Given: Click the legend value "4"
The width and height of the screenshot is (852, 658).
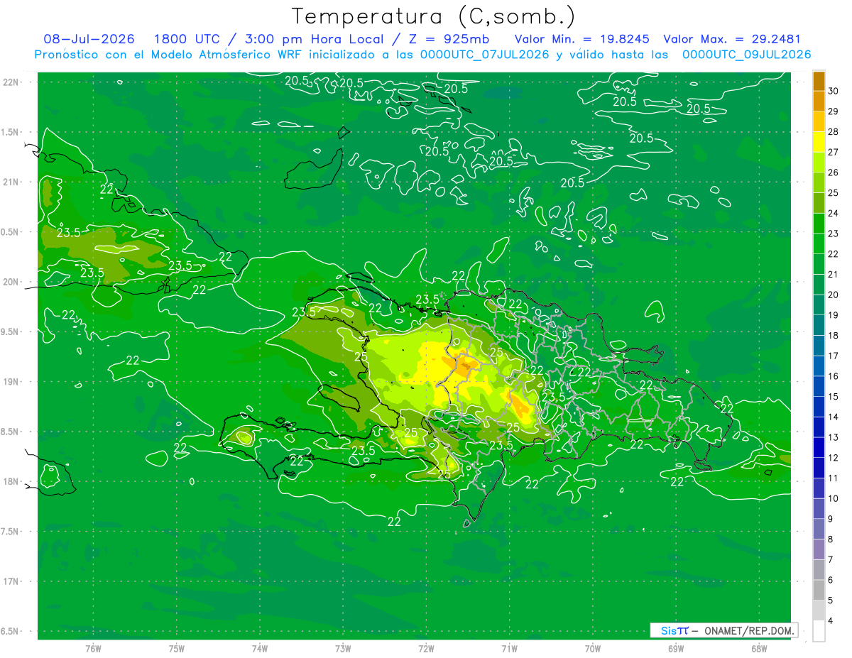Looking at the screenshot, I should (x=831, y=621).
